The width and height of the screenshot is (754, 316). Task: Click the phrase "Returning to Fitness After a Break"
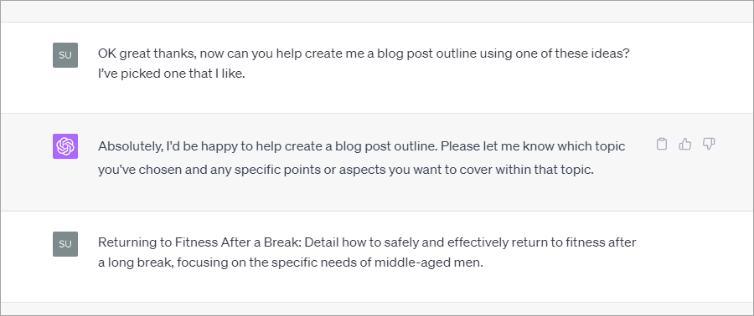tap(199, 242)
